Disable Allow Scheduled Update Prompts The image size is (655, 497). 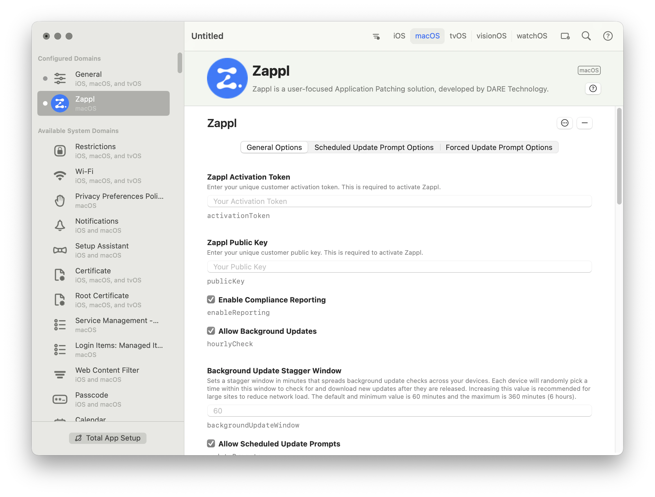[211, 443]
